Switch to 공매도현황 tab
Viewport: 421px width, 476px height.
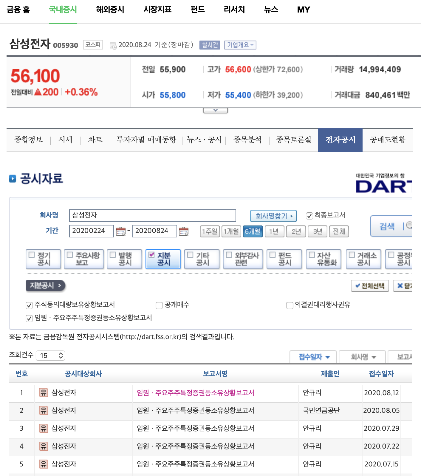[x=388, y=140]
